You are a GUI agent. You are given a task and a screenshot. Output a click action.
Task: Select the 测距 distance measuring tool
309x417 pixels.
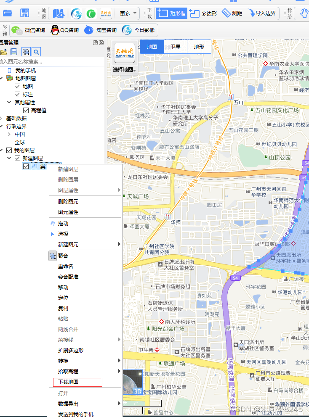232,13
